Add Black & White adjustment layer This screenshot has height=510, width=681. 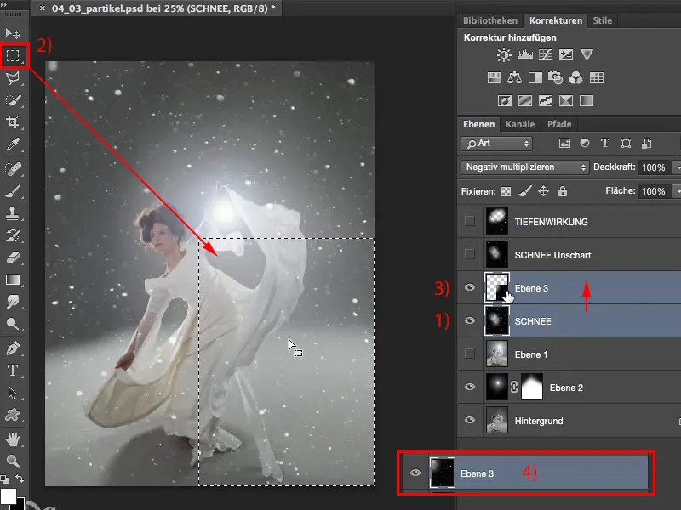coord(535,78)
